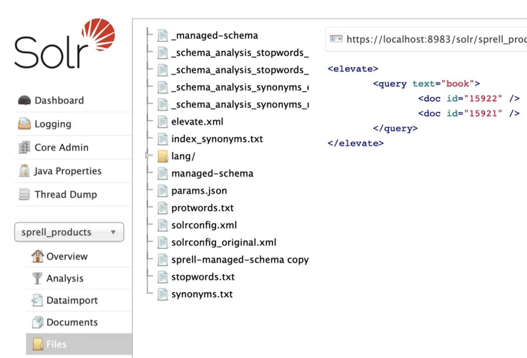This screenshot has height=358, width=527.
Task: Select synonyms.txt in the file list
Action: tap(202, 294)
